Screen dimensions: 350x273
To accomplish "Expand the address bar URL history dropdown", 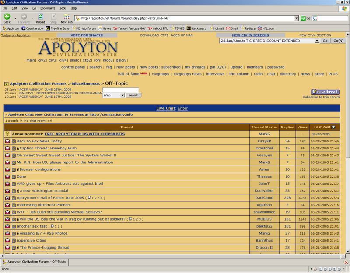I will pyautogui.click(x=296, y=18).
